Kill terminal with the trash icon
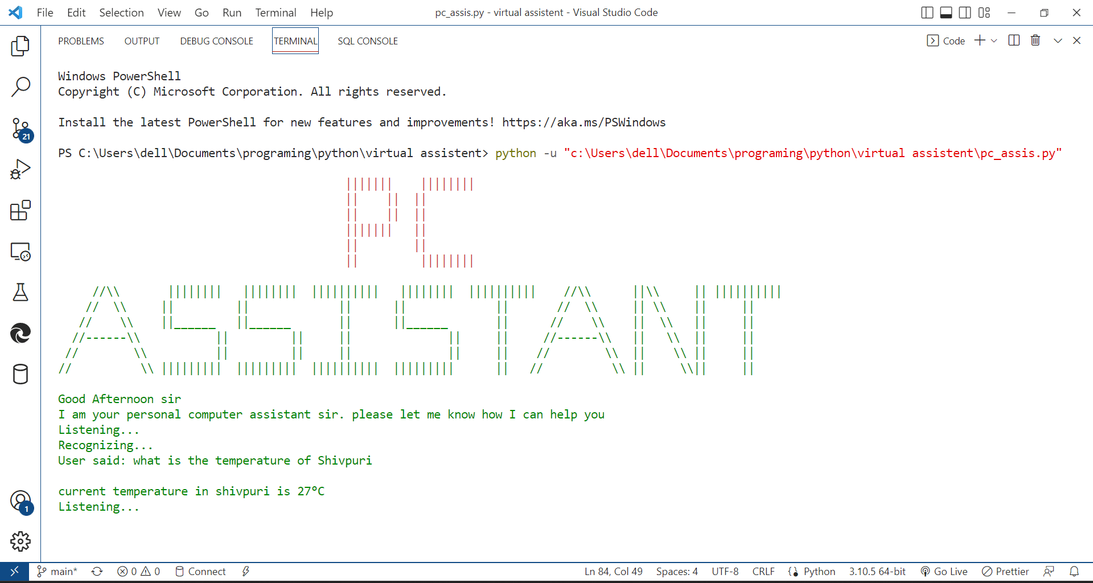Viewport: 1093px width, 583px height. [x=1036, y=40]
